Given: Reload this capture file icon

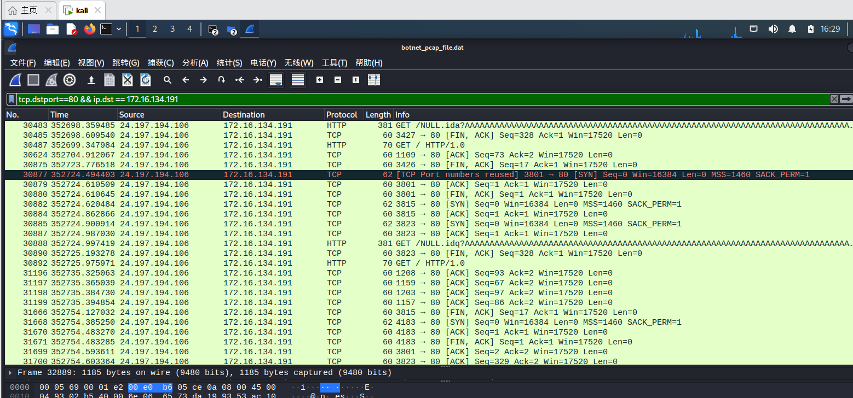Looking at the screenshot, I should click(x=146, y=80).
